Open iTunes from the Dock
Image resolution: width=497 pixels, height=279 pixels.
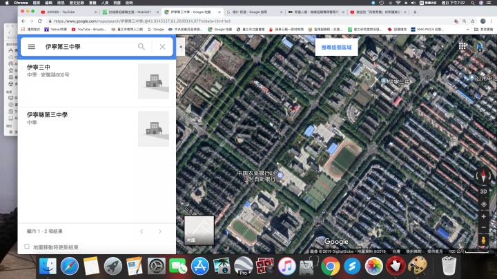coord(287,266)
